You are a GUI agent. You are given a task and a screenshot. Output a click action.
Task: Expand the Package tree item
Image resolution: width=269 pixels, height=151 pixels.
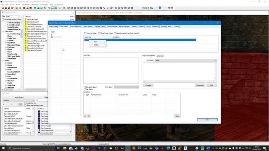click(6, 47)
